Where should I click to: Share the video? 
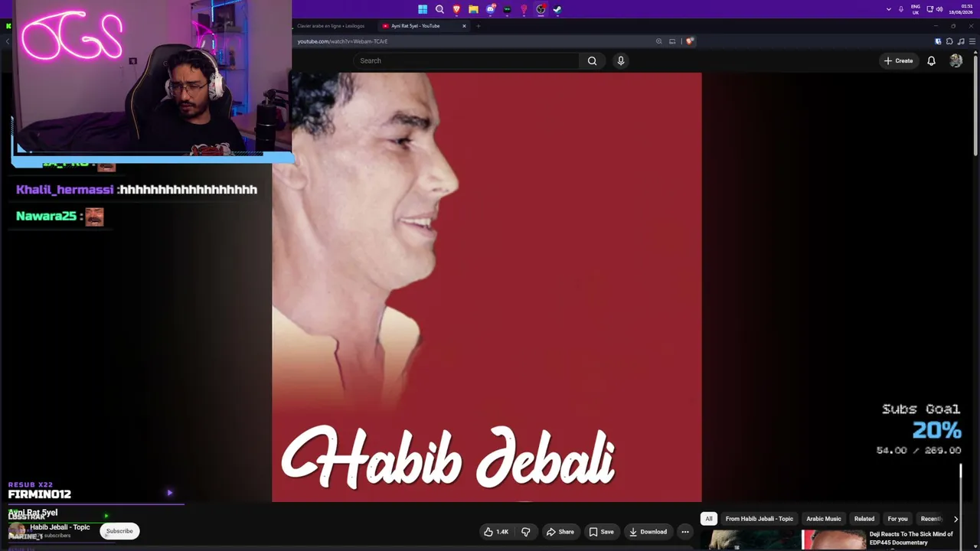[560, 532]
